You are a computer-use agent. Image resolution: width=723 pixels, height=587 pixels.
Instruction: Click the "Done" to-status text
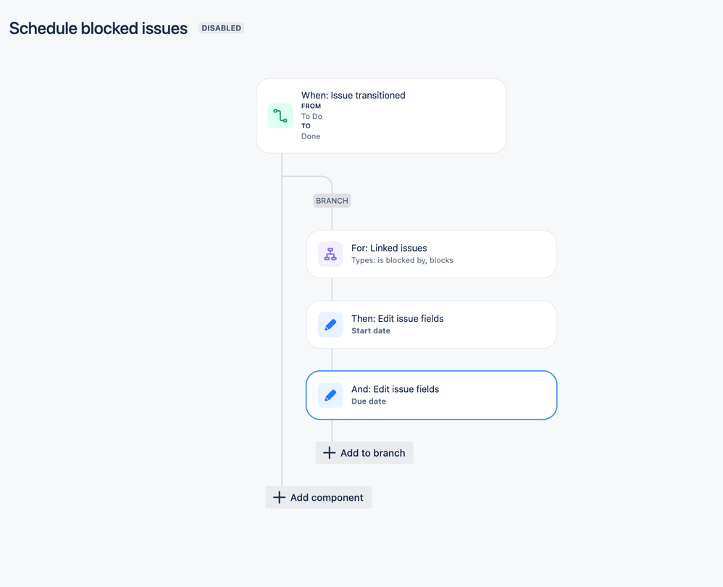(x=311, y=136)
